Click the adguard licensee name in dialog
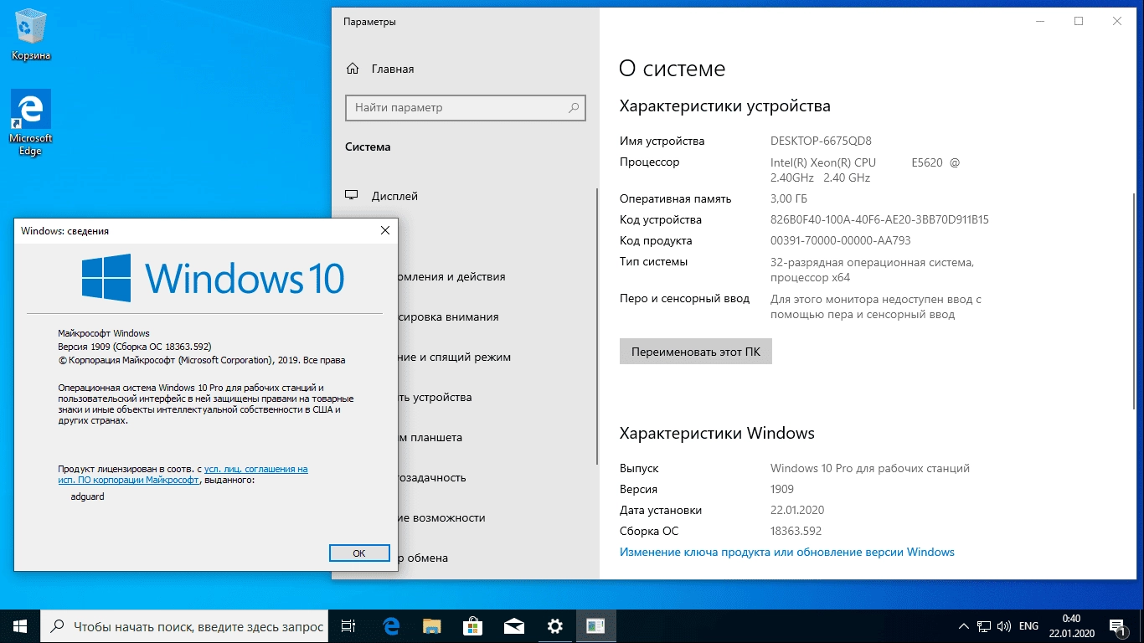Screen dimensions: 1144x643 [x=88, y=496]
